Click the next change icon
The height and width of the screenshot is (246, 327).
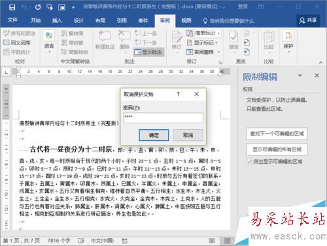tap(247, 52)
